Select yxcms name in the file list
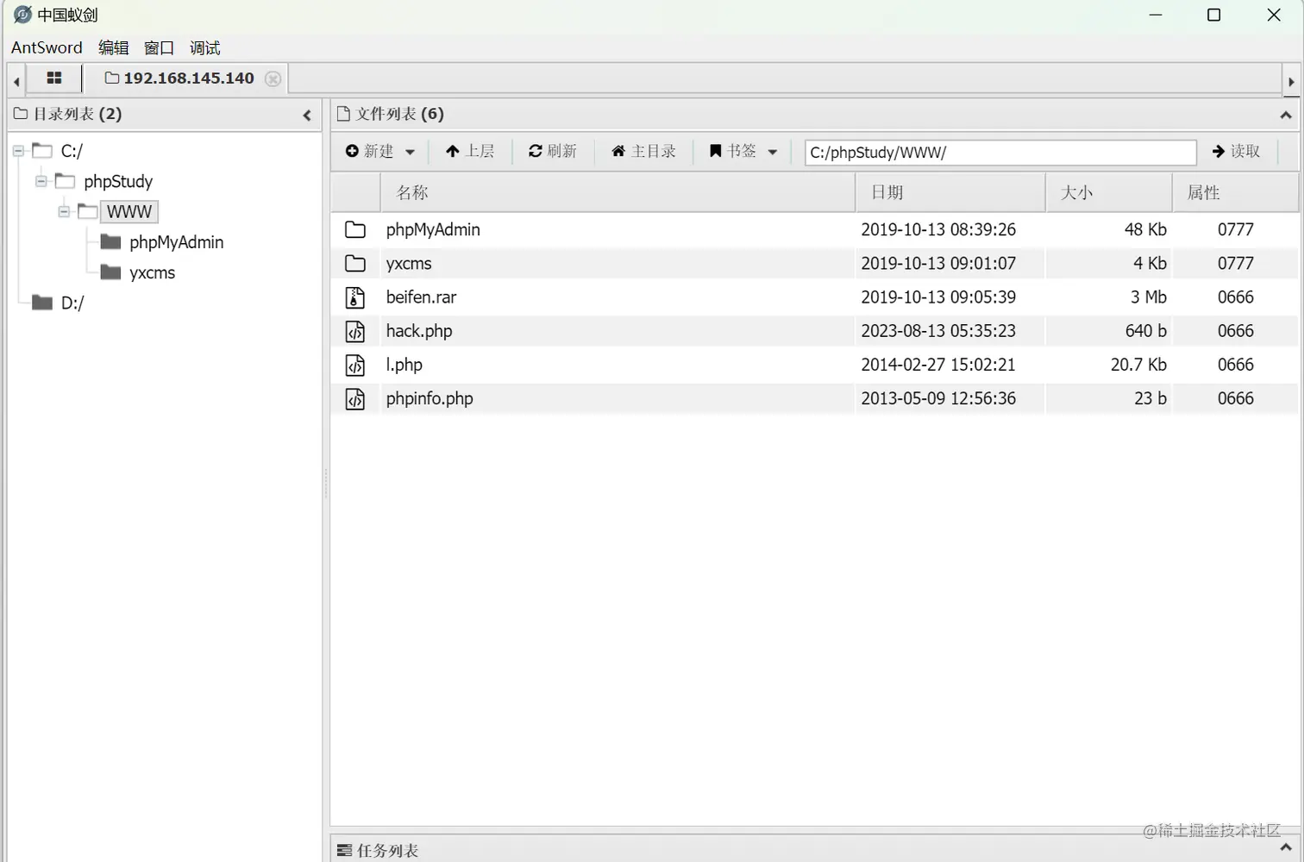Screen dimensions: 1304x862 pyautogui.click(x=409, y=263)
